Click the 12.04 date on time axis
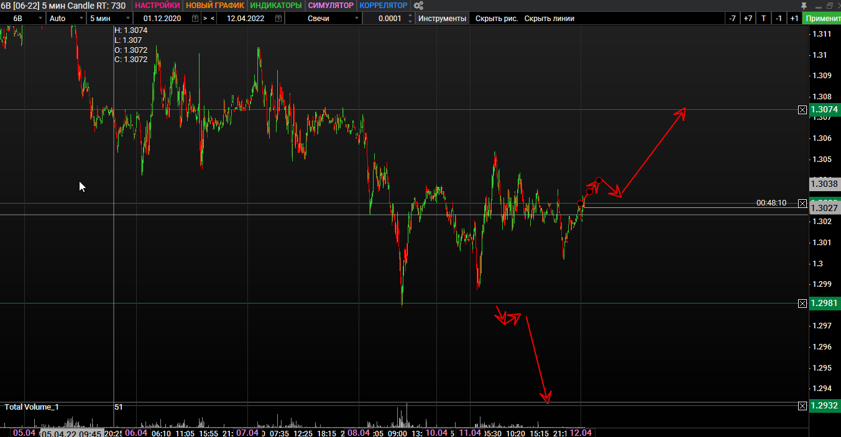This screenshot has width=841, height=437. (x=581, y=433)
